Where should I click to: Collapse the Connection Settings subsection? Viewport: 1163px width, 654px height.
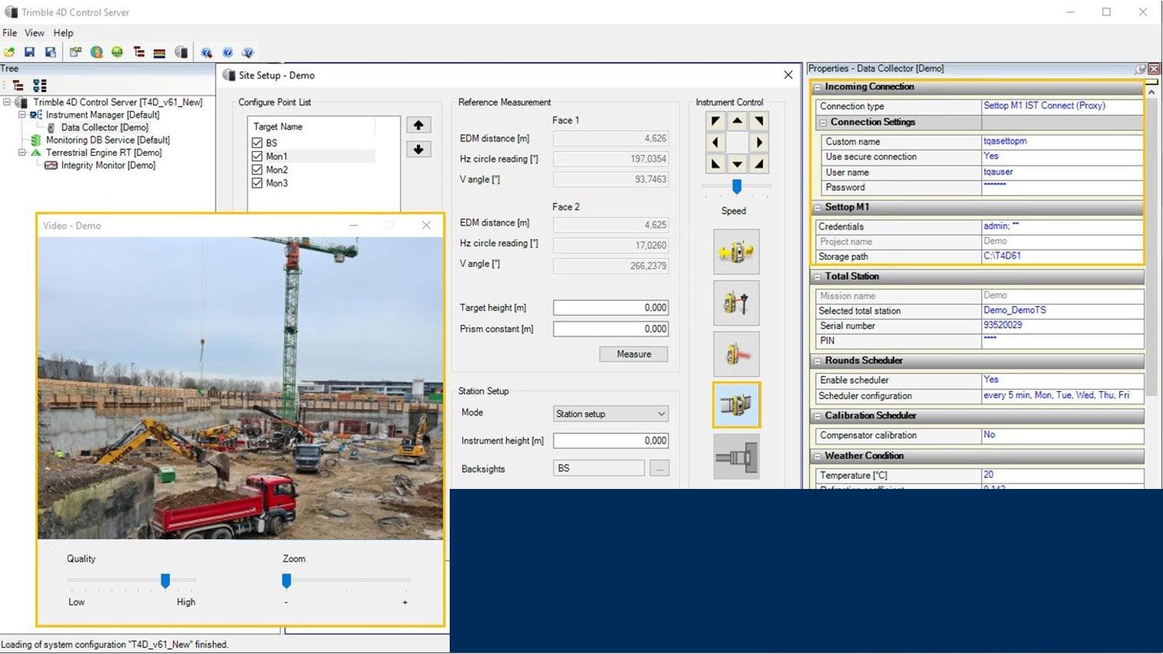[823, 122]
